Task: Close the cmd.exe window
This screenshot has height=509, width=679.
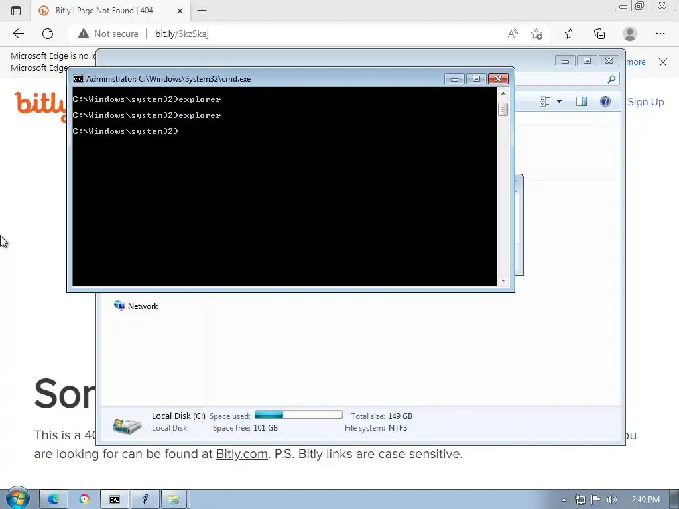Action: point(498,79)
